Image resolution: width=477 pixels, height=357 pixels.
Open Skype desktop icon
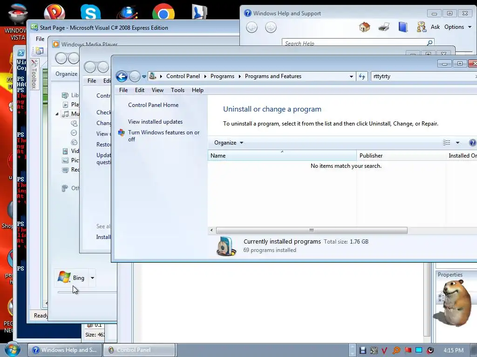(91, 12)
